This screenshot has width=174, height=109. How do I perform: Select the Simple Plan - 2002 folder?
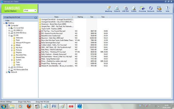coord(57,26)
